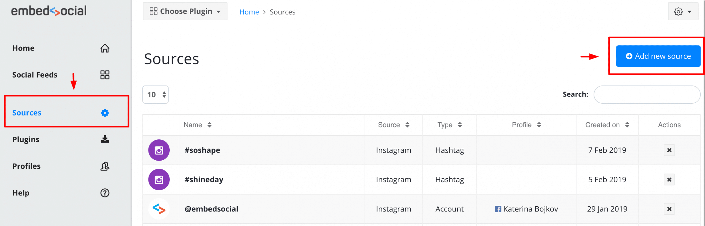Sort table by Created on column

tap(607, 125)
